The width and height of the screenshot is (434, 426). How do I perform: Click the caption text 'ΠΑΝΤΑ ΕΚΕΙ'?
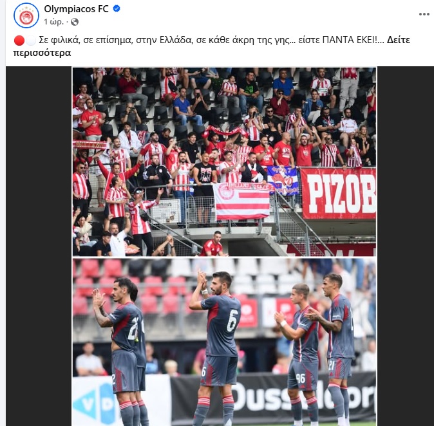click(x=349, y=40)
